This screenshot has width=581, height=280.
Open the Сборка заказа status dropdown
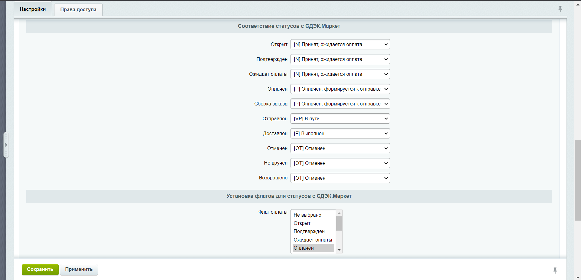click(340, 104)
